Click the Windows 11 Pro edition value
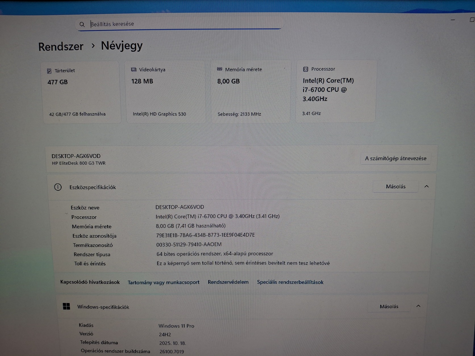The height and width of the screenshot is (356, 475). pyautogui.click(x=176, y=326)
